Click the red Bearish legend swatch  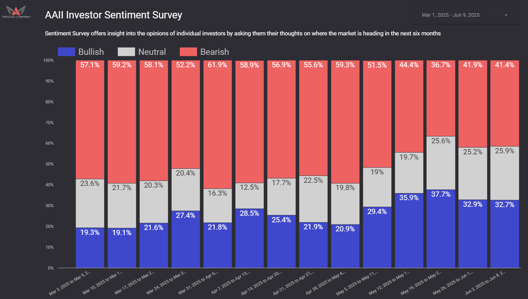click(188, 52)
